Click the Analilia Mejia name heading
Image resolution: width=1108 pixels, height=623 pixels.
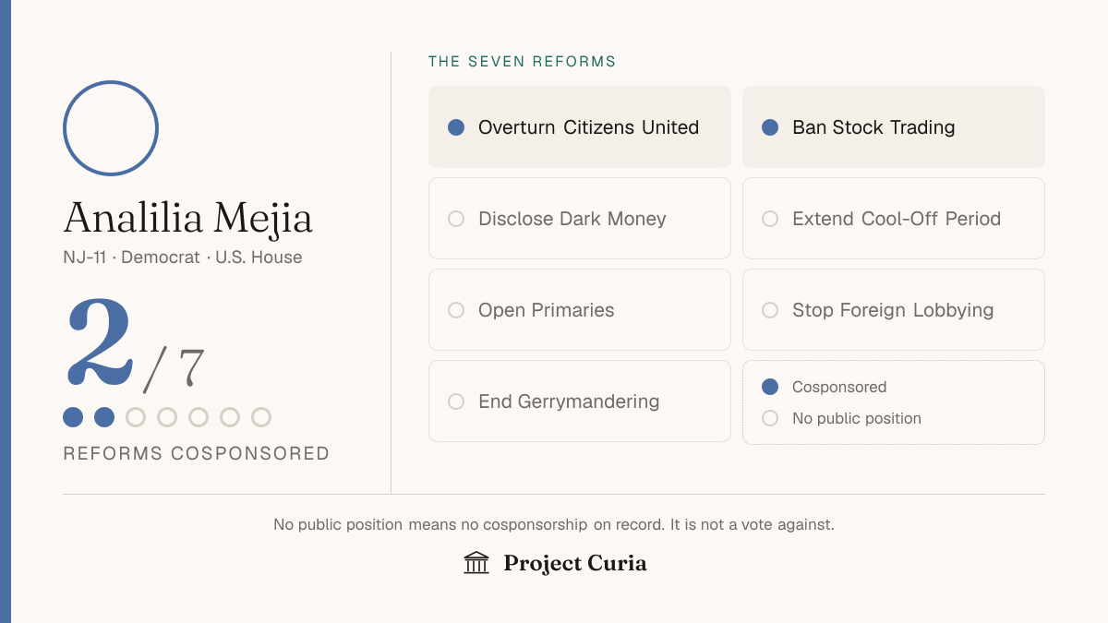pos(188,219)
